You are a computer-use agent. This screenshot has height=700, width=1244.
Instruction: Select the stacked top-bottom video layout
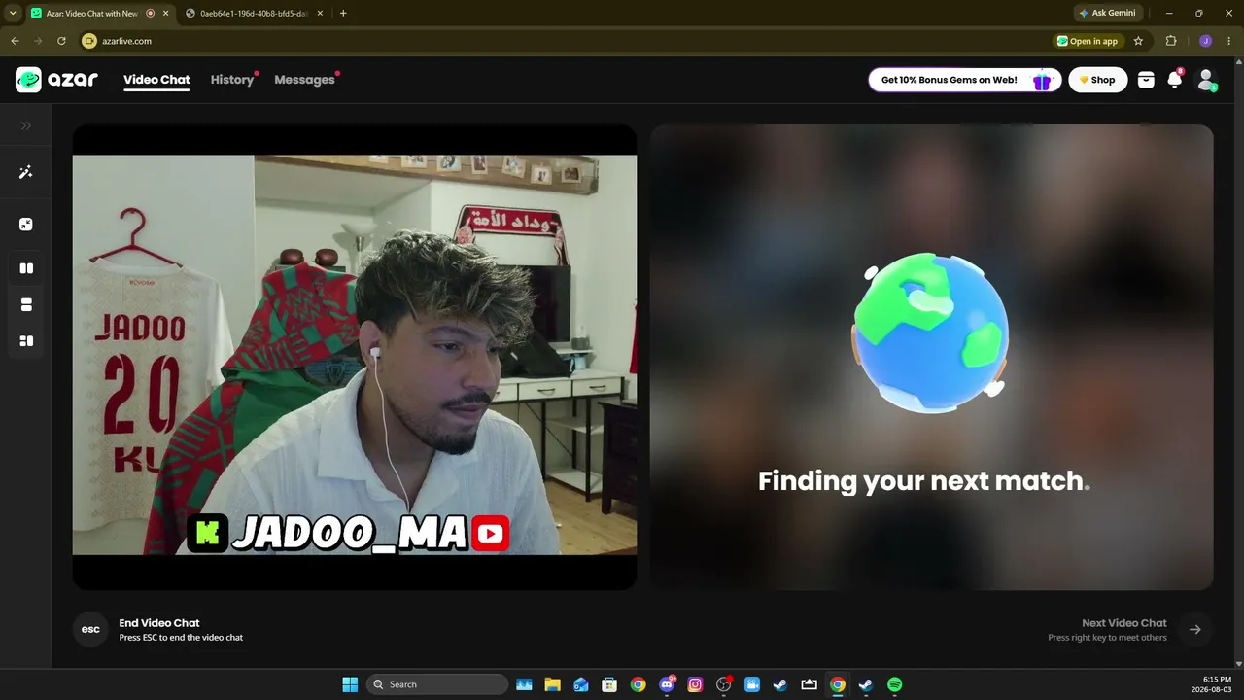[x=26, y=304]
